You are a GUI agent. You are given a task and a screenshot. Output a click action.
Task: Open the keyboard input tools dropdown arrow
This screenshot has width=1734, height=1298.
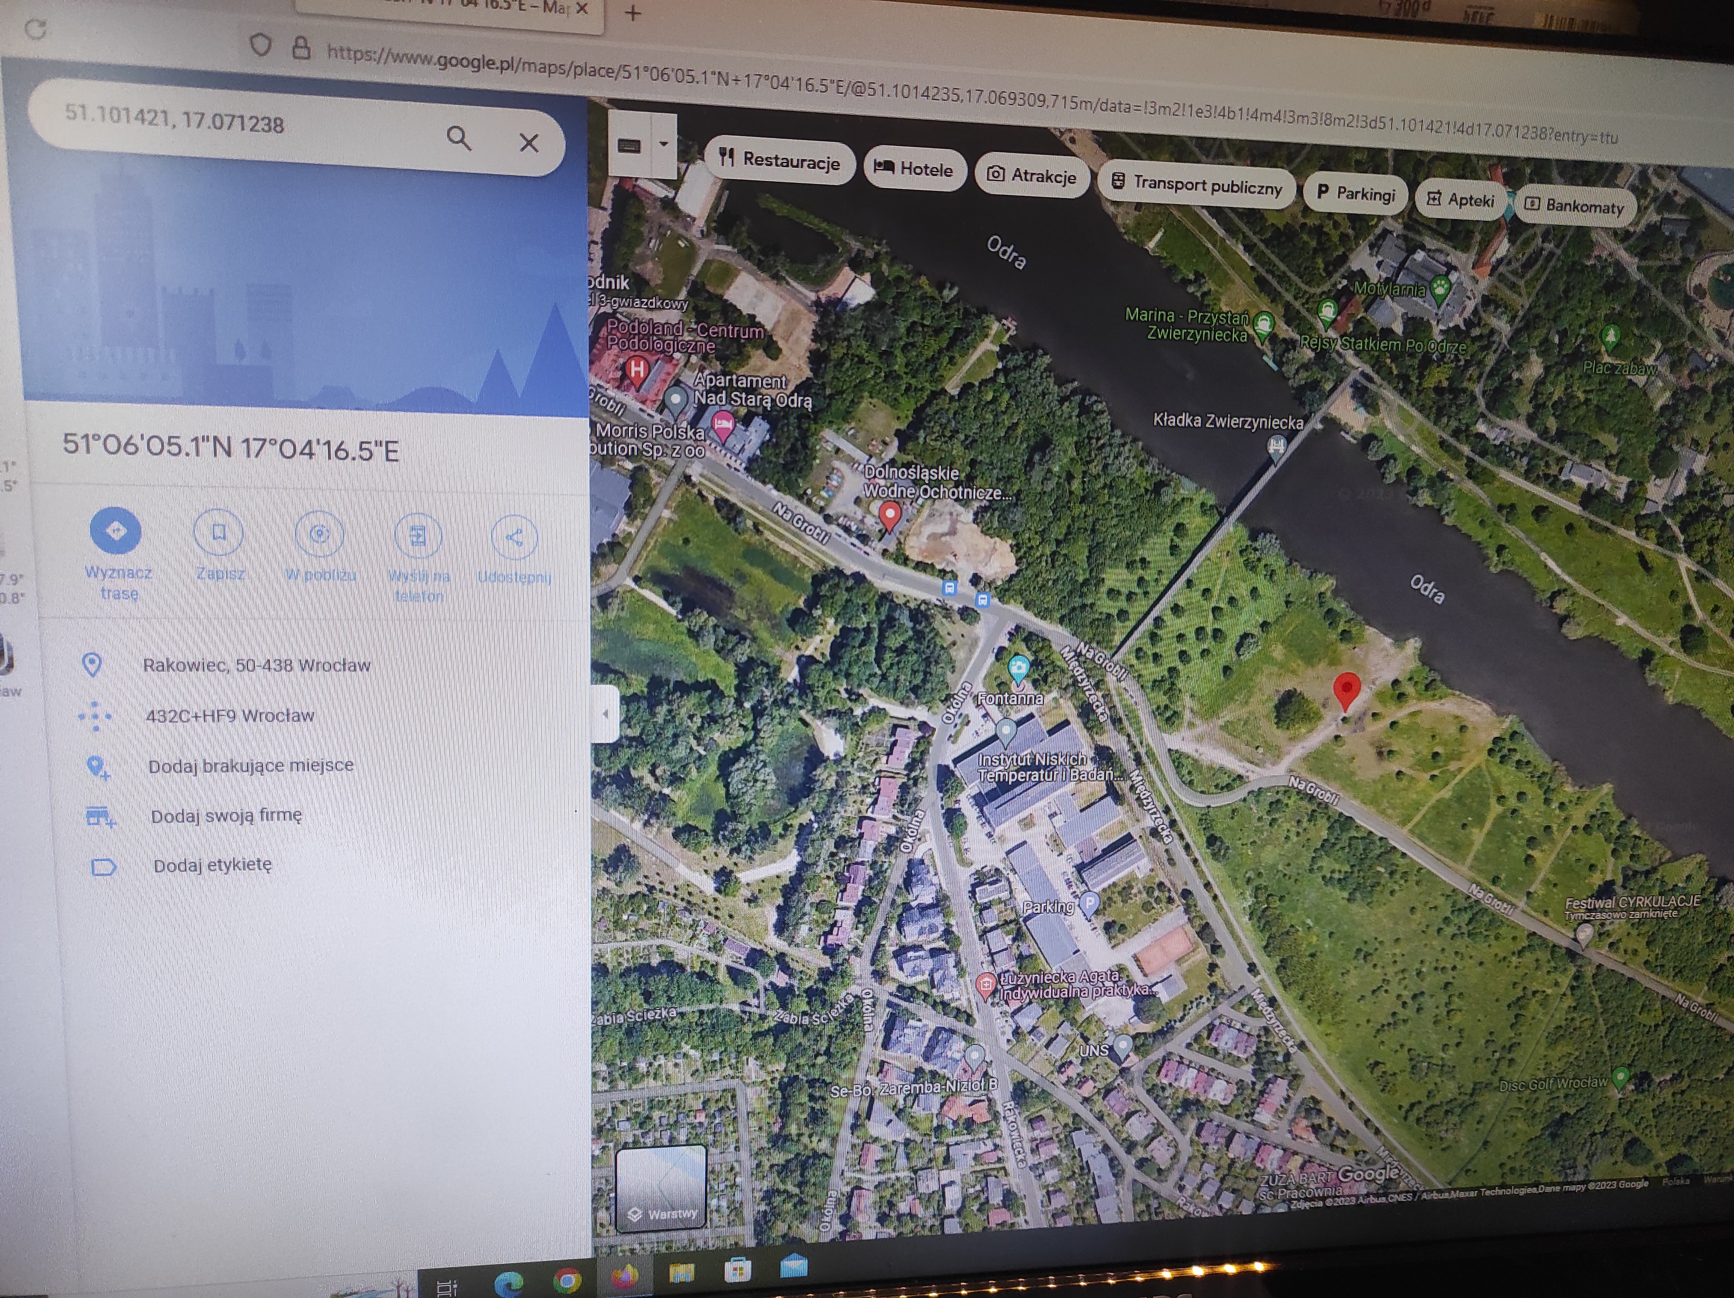[x=663, y=144]
